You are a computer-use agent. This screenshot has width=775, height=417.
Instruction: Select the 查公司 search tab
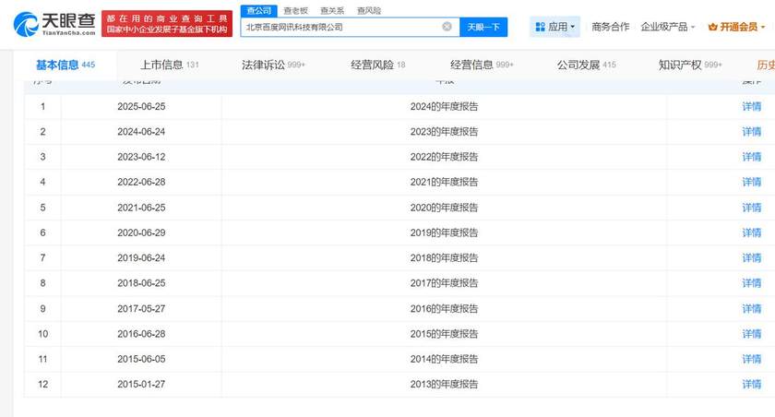259,10
